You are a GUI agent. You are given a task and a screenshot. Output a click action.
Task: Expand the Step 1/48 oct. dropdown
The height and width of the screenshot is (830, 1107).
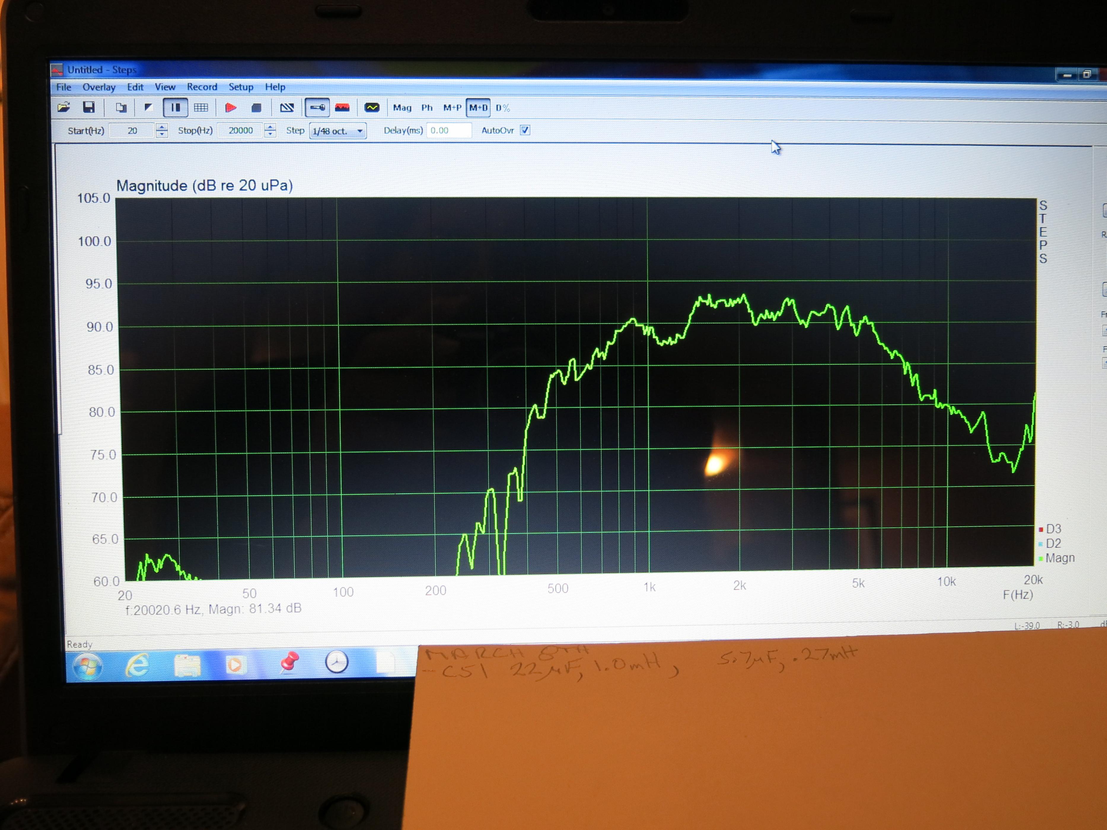point(338,131)
